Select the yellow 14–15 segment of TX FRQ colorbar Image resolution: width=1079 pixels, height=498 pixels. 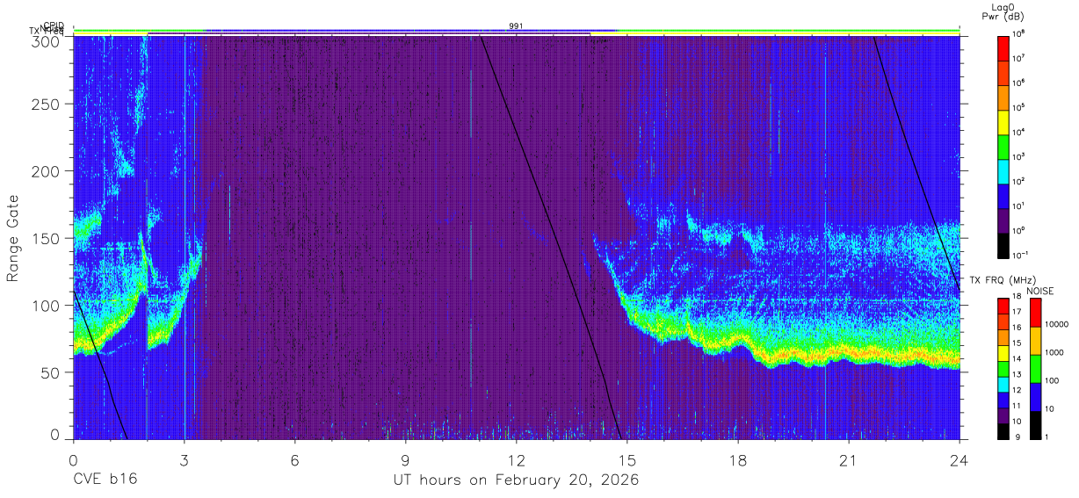1003,352
